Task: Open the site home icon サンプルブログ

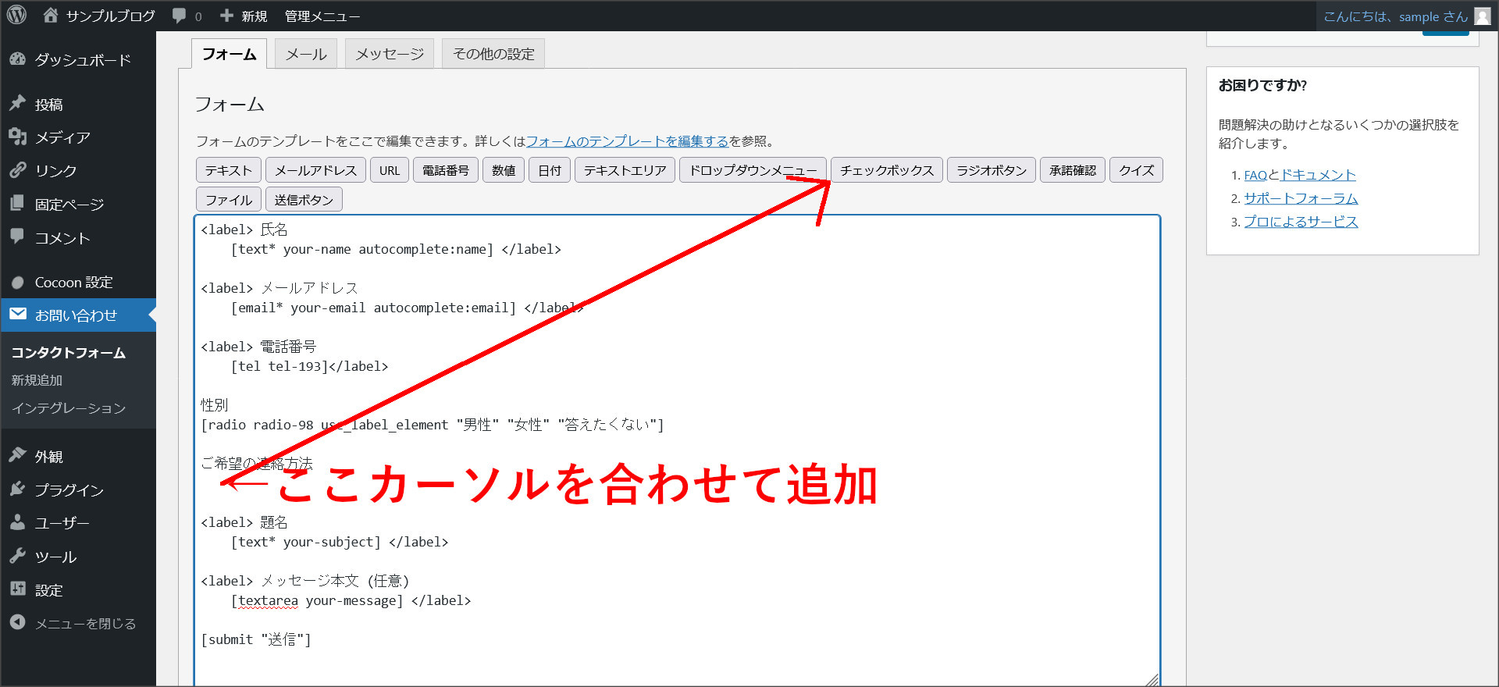Action: pyautogui.click(x=51, y=16)
